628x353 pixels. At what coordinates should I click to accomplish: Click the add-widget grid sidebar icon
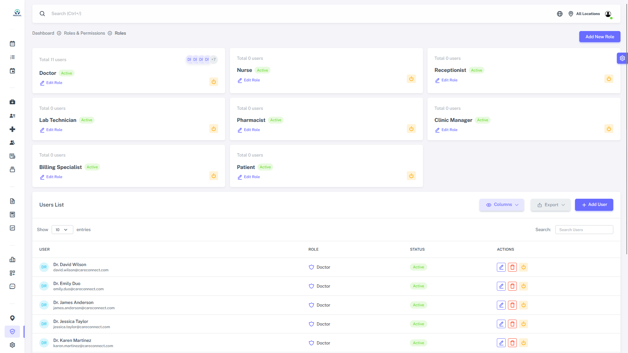12,273
